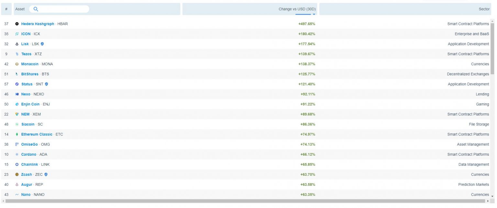Image resolution: width=497 pixels, height=208 pixels.
Task: Open the Nano asset link
Action: click(x=26, y=194)
